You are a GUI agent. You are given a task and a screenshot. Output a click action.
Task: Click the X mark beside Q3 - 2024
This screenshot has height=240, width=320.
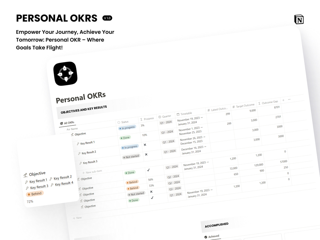point(151,192)
